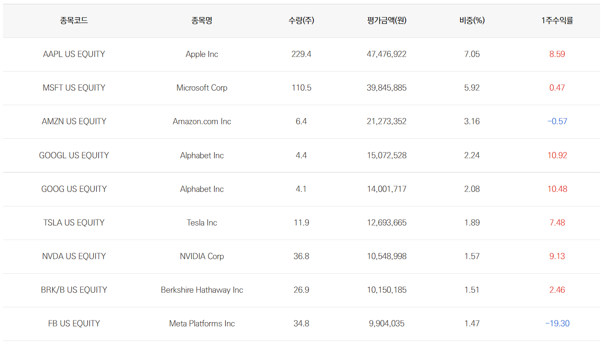Image resolution: width=603 pixels, height=346 pixels.
Task: Click quantity 4.4 in GOOGL row
Action: (x=301, y=155)
